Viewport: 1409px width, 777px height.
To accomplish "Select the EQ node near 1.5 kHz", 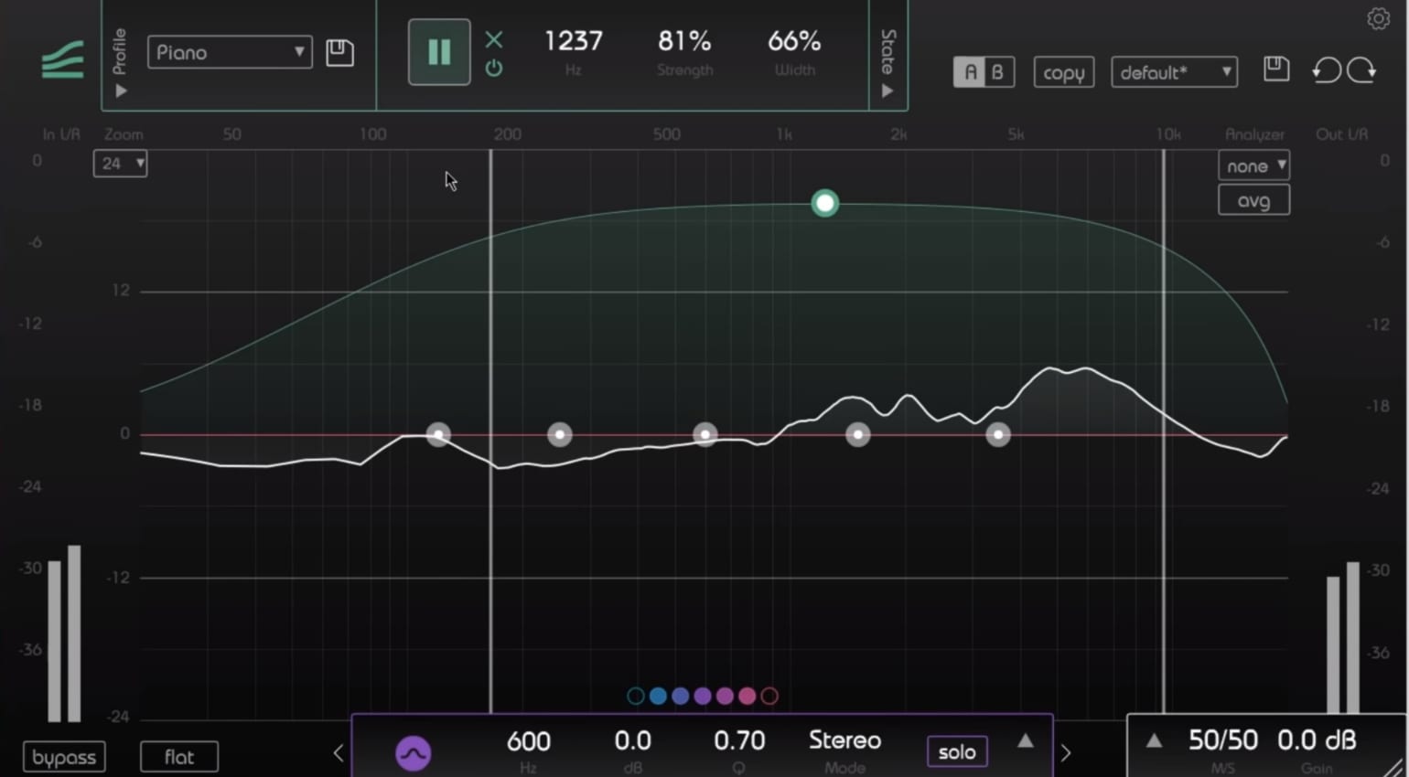I will 857,434.
